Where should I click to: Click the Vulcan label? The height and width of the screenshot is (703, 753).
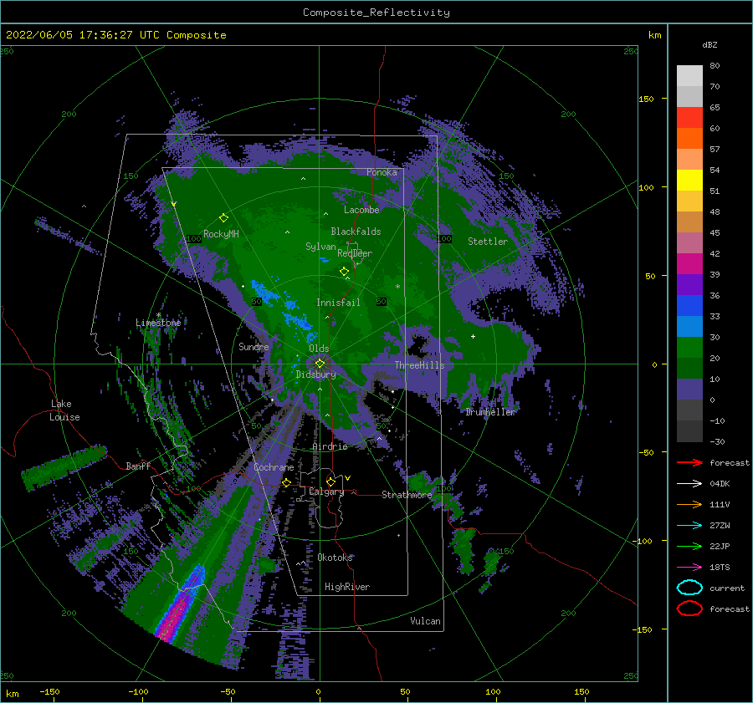(x=426, y=621)
